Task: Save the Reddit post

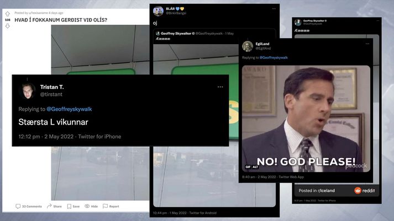Action: [x=73, y=206]
